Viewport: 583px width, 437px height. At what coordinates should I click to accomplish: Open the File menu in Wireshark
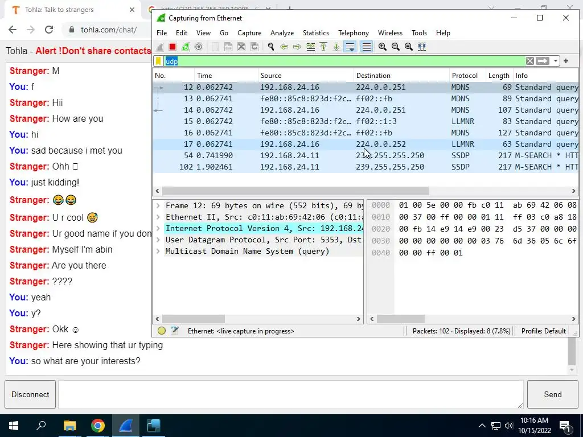162,32
